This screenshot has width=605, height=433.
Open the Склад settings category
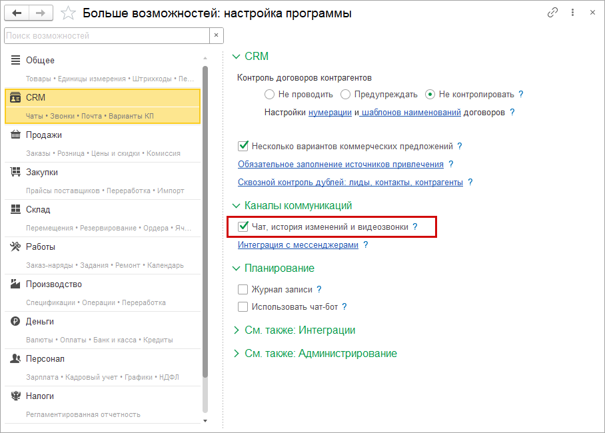(x=103, y=218)
